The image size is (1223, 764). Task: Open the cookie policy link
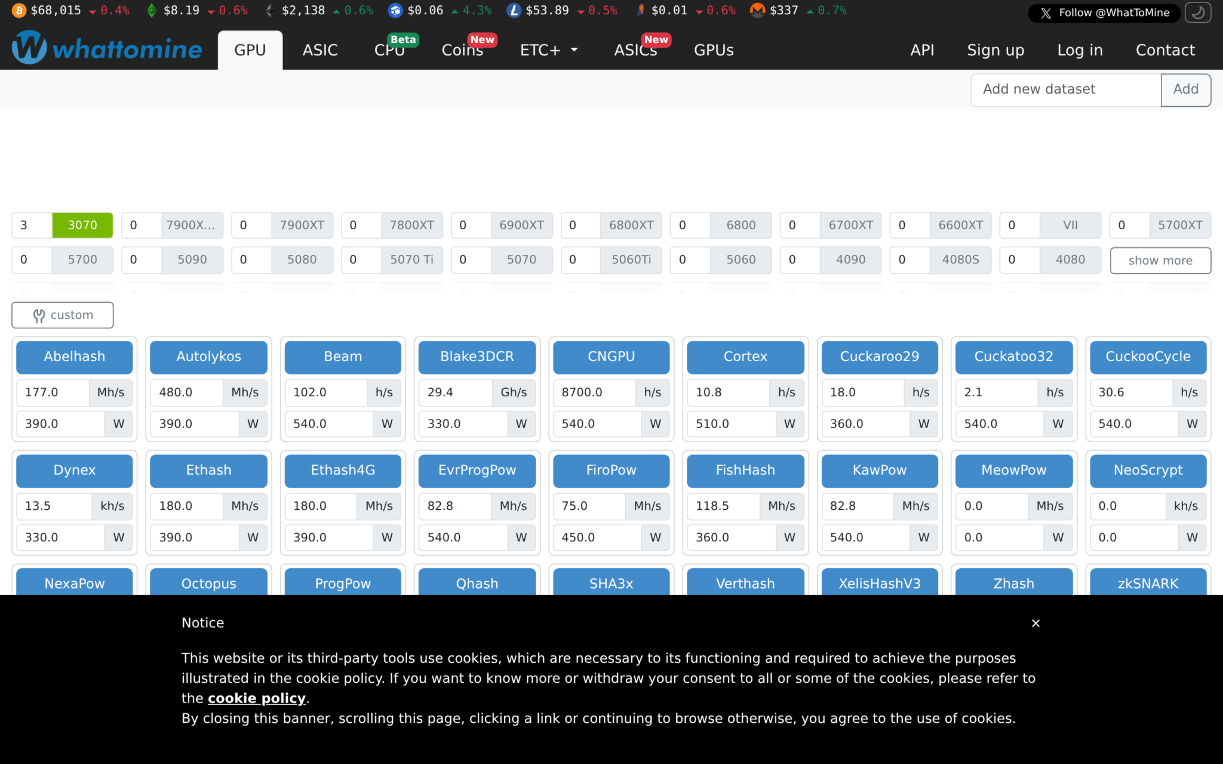pos(256,698)
